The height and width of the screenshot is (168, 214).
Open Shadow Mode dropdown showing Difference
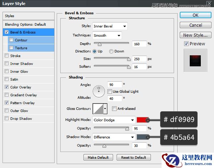click(114, 137)
